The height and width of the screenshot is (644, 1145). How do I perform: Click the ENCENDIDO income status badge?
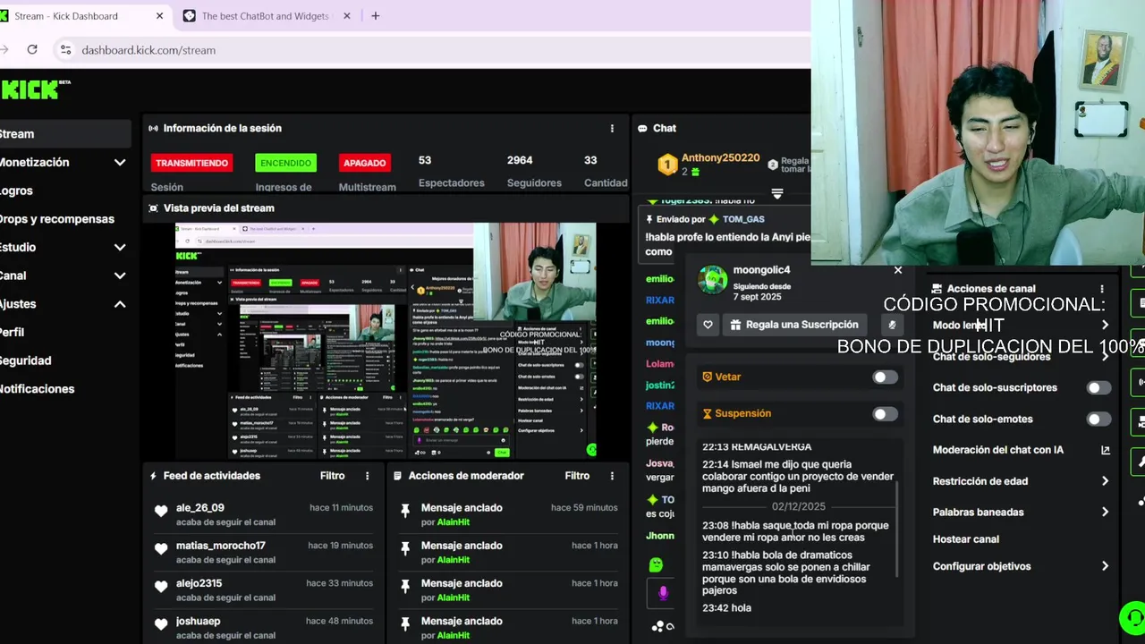[x=286, y=163]
